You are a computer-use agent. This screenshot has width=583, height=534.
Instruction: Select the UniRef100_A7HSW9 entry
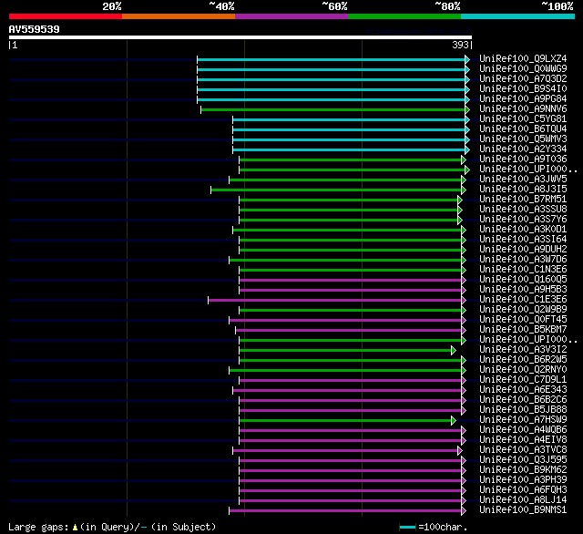(x=523, y=420)
